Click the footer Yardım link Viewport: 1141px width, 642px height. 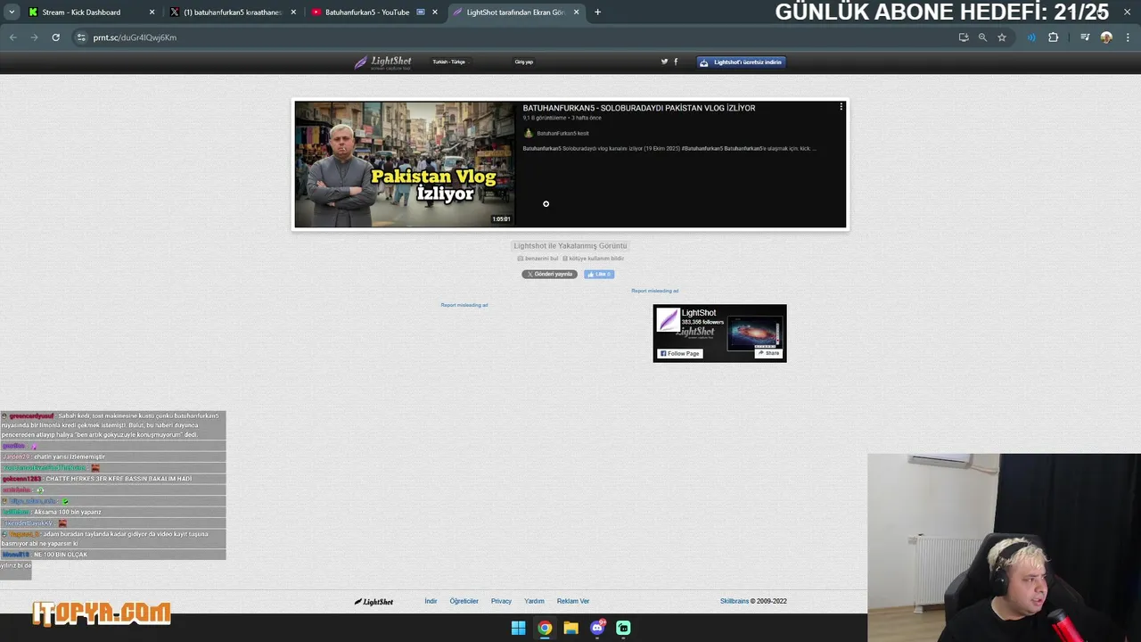coord(534,601)
